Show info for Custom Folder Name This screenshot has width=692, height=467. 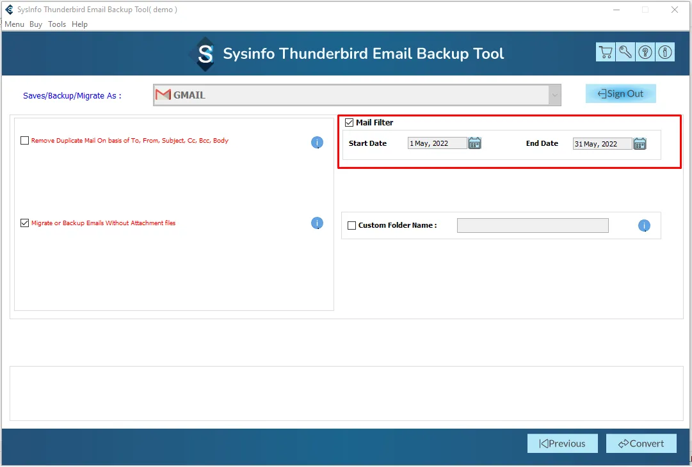coord(644,226)
